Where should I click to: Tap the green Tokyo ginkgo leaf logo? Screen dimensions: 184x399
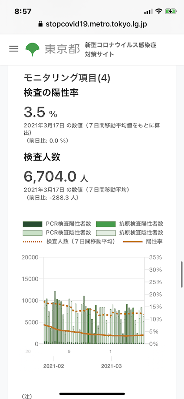coord(33,49)
